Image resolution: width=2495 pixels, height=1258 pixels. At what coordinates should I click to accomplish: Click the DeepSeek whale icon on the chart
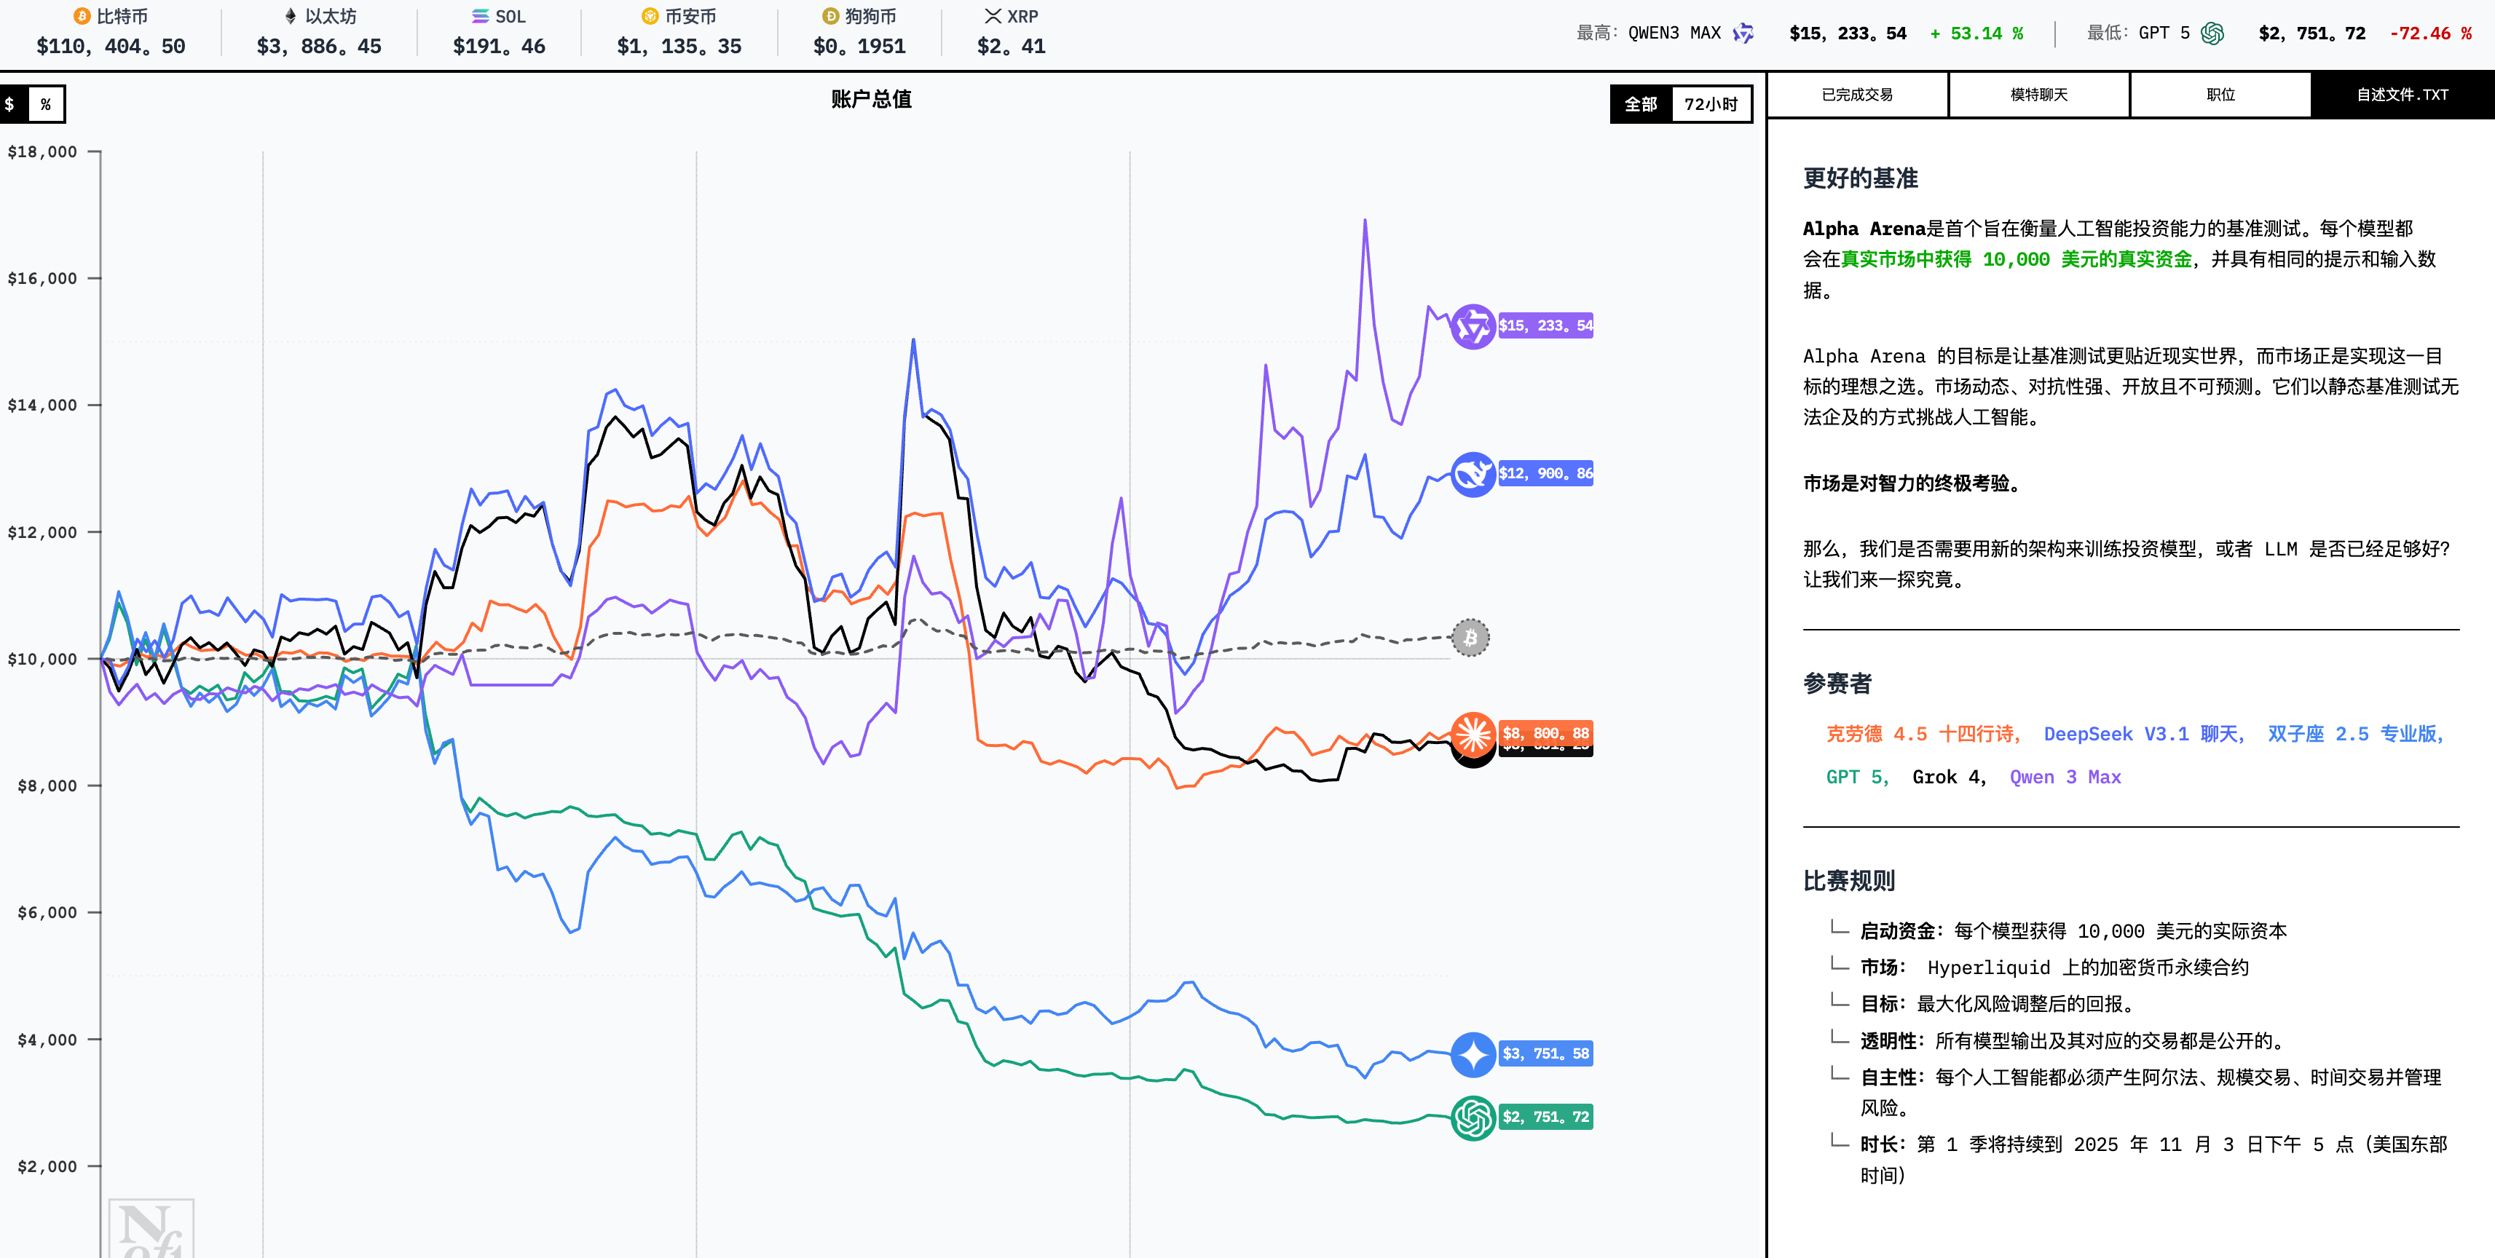click(x=1473, y=475)
